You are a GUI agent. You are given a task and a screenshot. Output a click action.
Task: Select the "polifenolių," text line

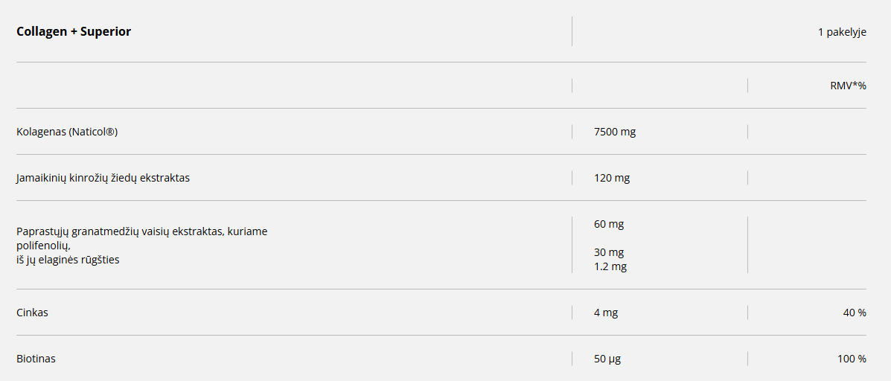[x=43, y=245]
